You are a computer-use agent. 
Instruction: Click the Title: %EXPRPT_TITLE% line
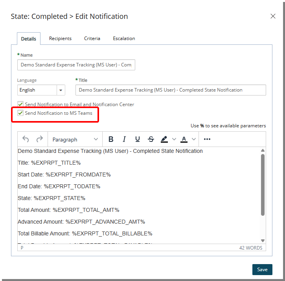(x=49, y=163)
